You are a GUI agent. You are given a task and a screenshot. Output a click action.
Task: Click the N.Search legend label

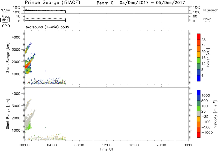click(210, 10)
